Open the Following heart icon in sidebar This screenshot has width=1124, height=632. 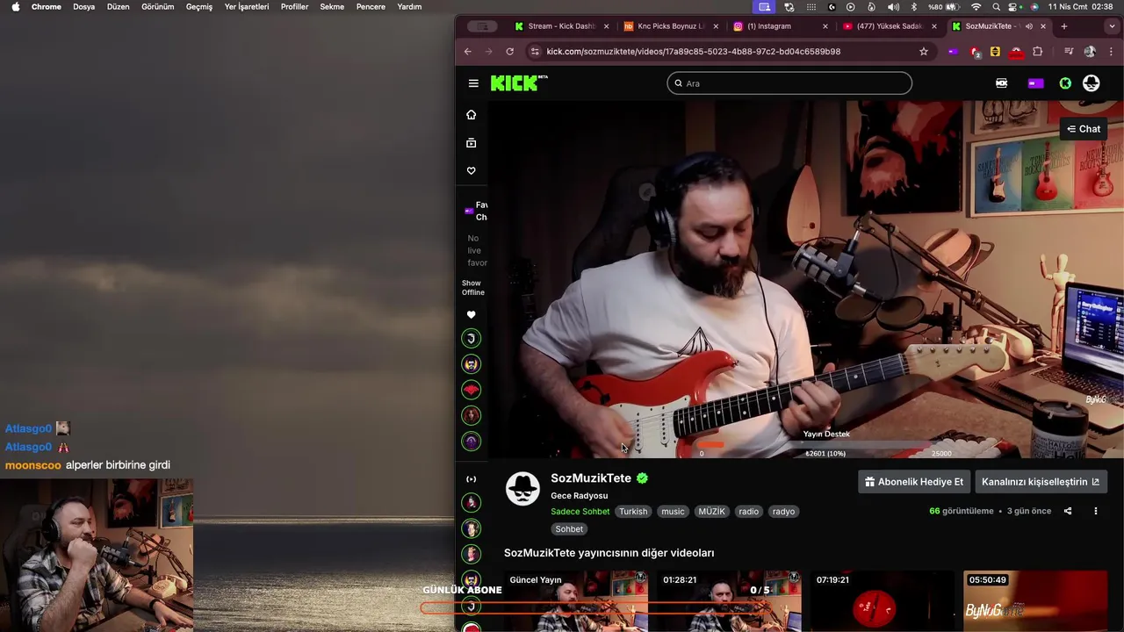point(472,171)
